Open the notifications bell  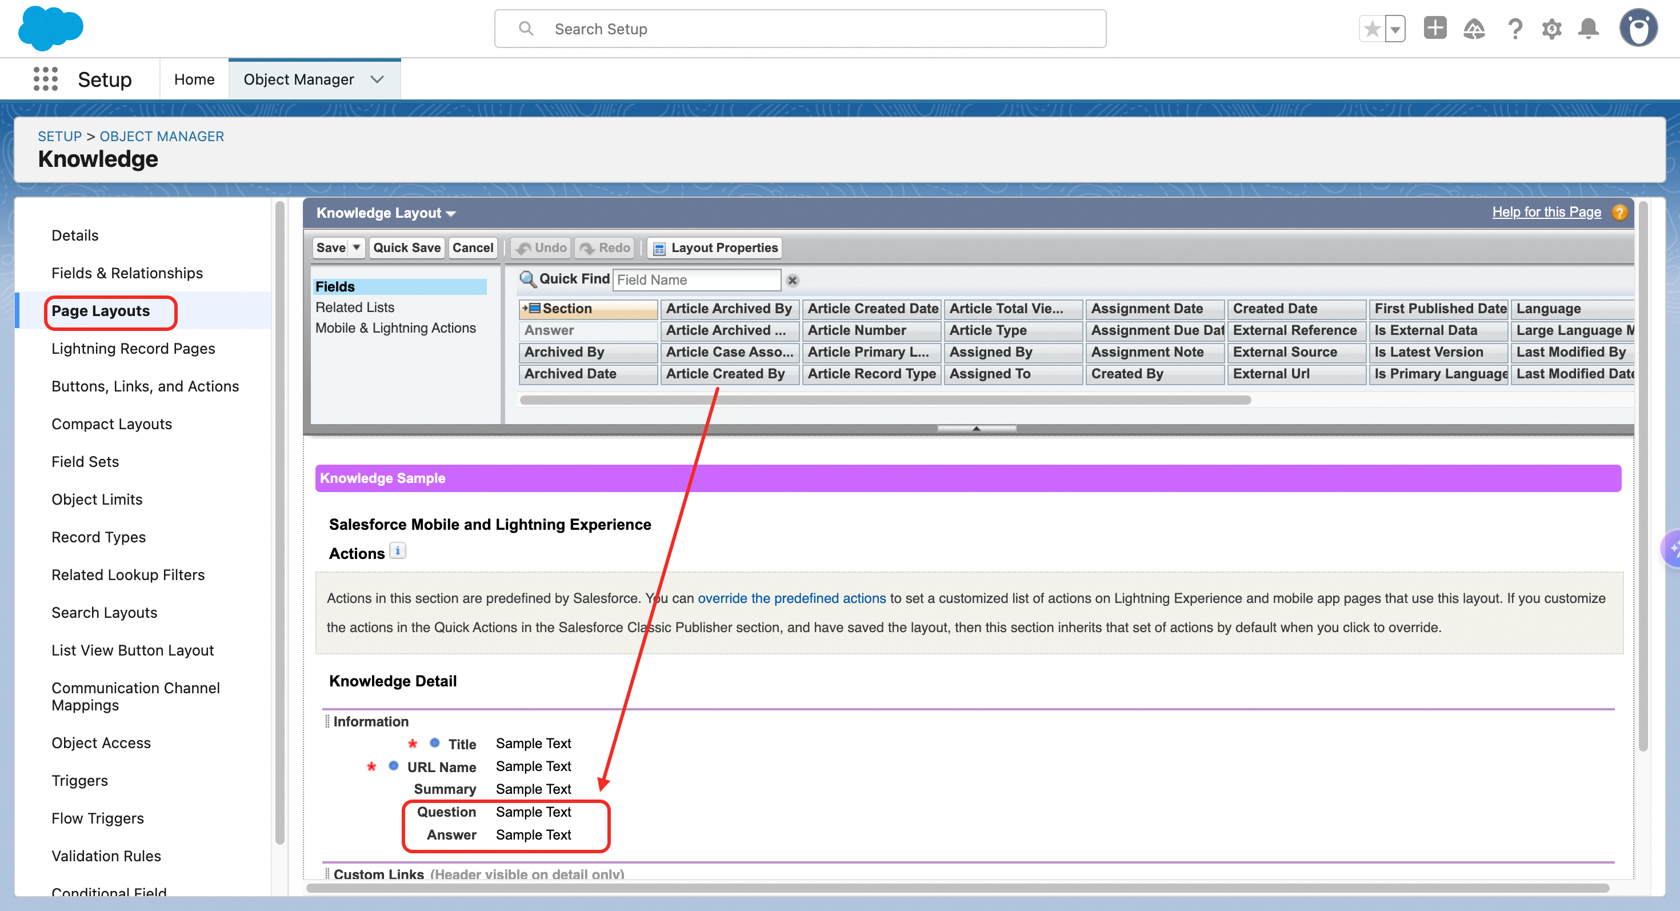tap(1589, 29)
